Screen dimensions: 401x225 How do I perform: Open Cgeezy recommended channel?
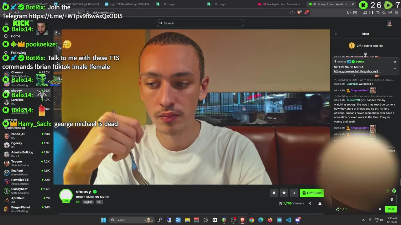(x=27, y=145)
